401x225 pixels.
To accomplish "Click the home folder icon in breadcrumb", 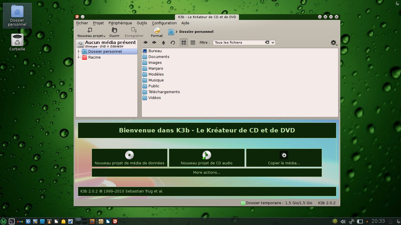I will [x=171, y=32].
